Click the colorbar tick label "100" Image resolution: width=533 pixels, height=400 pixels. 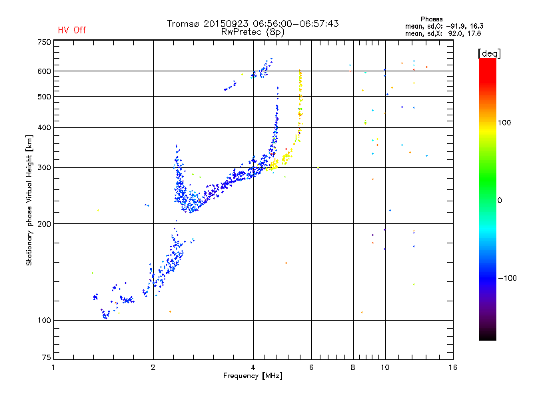click(504, 123)
